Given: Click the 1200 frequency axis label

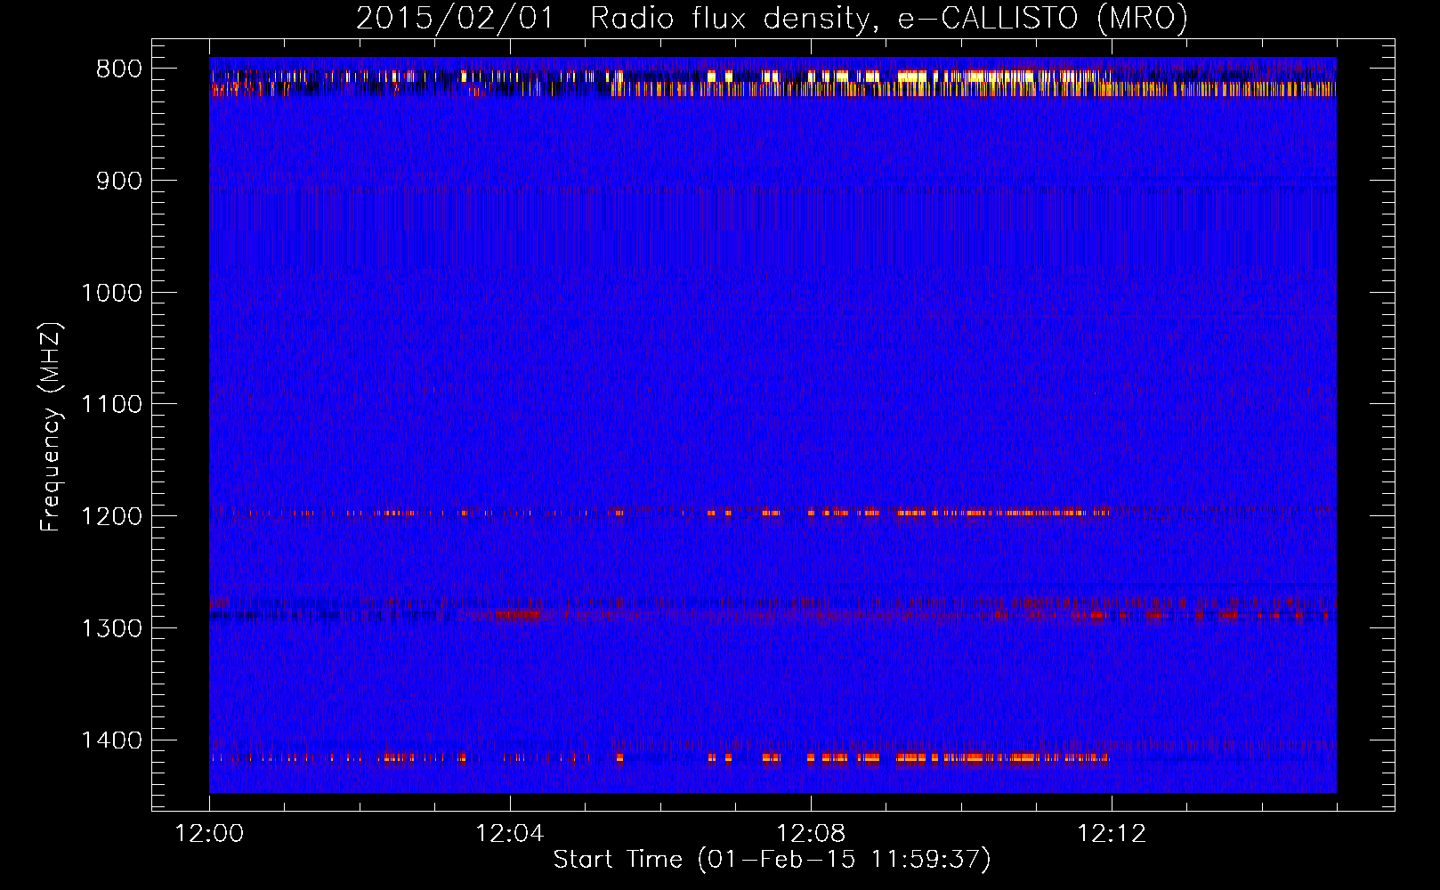Looking at the screenshot, I should point(111,516).
